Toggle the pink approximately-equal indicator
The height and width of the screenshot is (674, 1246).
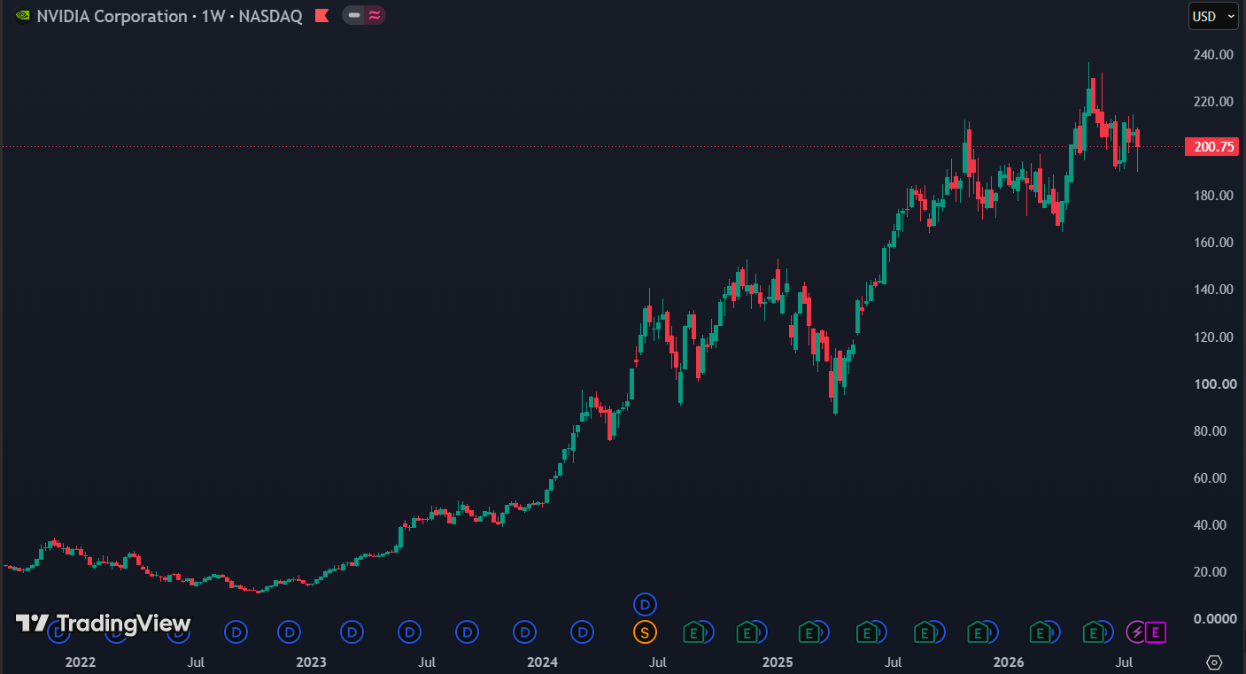point(375,15)
